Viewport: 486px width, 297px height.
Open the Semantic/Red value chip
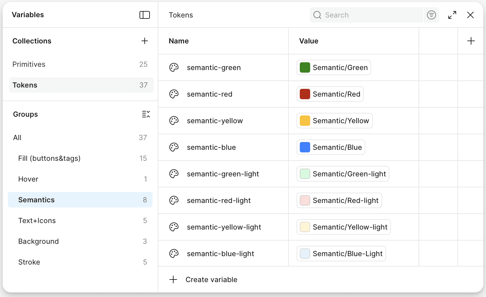[330, 94]
